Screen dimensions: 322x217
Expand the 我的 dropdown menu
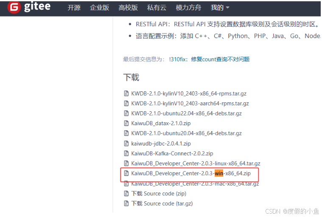click(220, 8)
